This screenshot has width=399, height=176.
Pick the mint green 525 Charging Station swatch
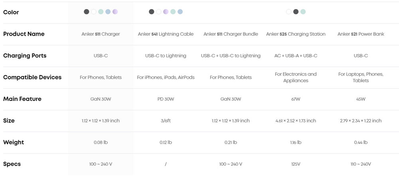coord(303,12)
